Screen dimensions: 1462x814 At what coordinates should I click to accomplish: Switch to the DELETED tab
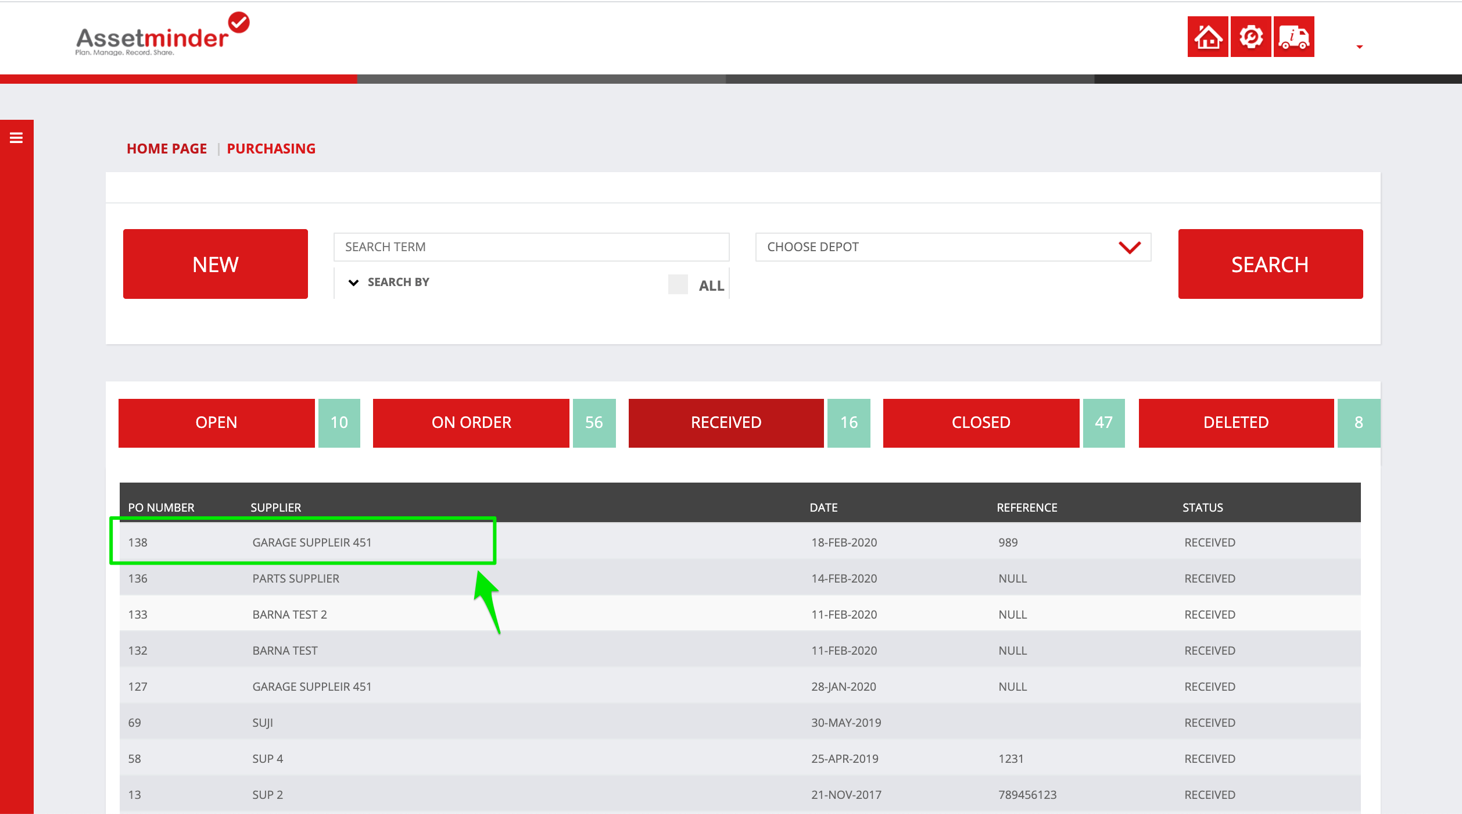1237,423
